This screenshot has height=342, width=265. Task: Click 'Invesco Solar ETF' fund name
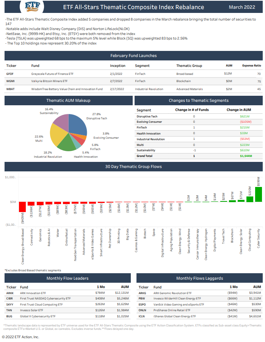pos(31,310)
